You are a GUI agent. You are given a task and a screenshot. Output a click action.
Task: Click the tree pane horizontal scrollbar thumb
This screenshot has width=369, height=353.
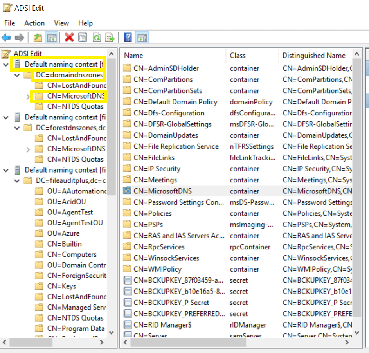[x=31, y=342]
